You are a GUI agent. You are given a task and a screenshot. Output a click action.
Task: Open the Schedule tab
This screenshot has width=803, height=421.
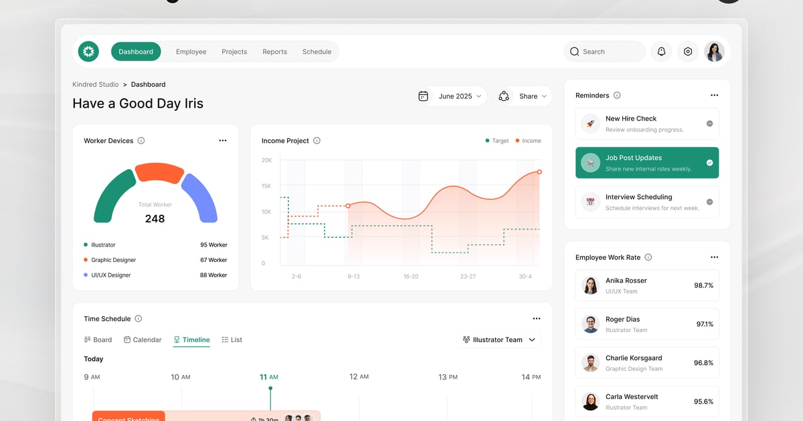pyautogui.click(x=317, y=51)
